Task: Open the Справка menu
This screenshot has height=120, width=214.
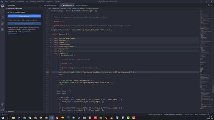Action: click(58, 2)
